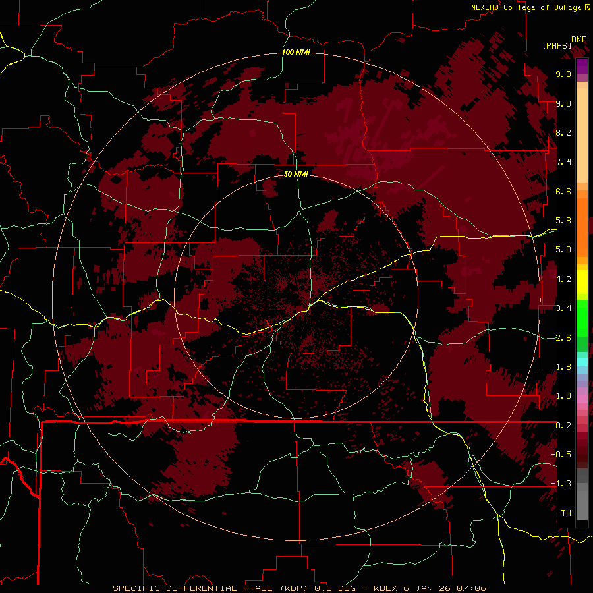Click the 7.4 value on color scale
Image resolution: width=593 pixels, height=593 pixels.
pos(563,162)
